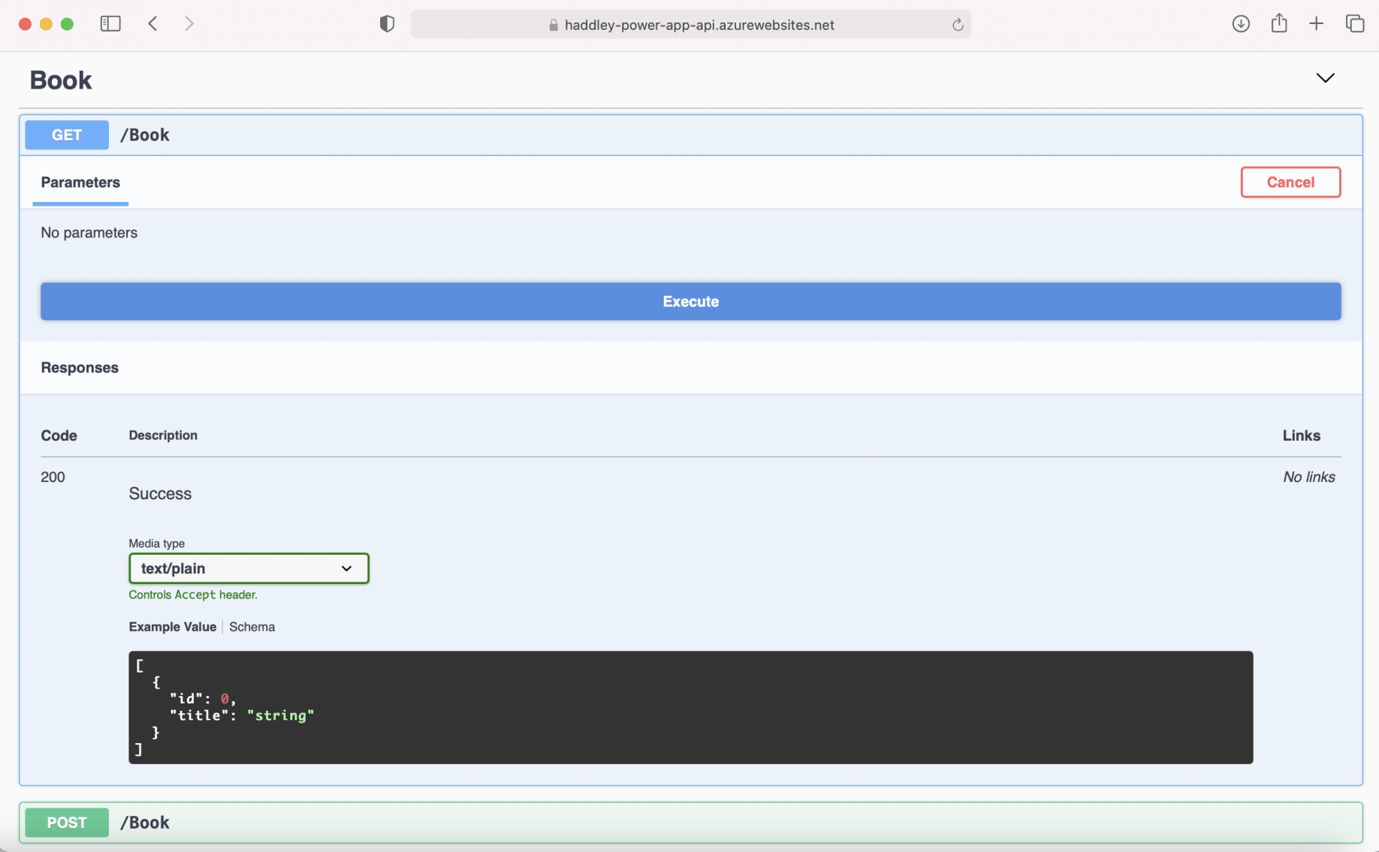Open a new tab with plus icon
Screen dimensions: 1379x852
(1317, 24)
